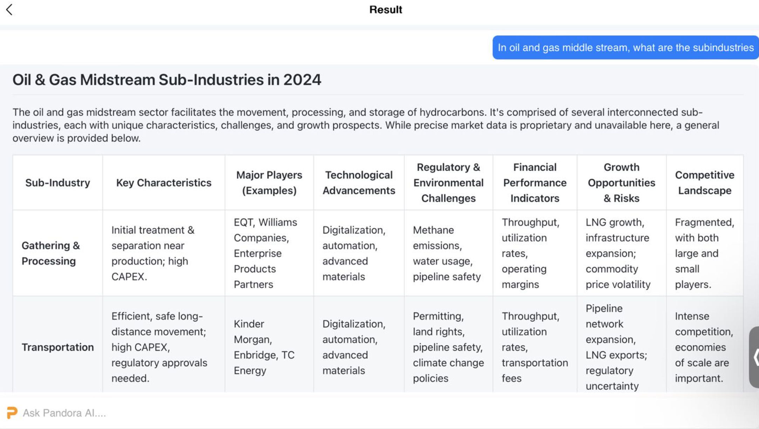Open the side panel handle on right edge
Image resolution: width=759 pixels, height=429 pixels.
[754, 357]
